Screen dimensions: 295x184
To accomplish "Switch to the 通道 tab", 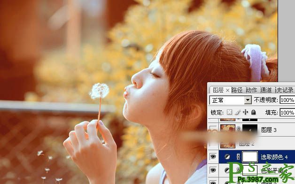I will (266, 90).
